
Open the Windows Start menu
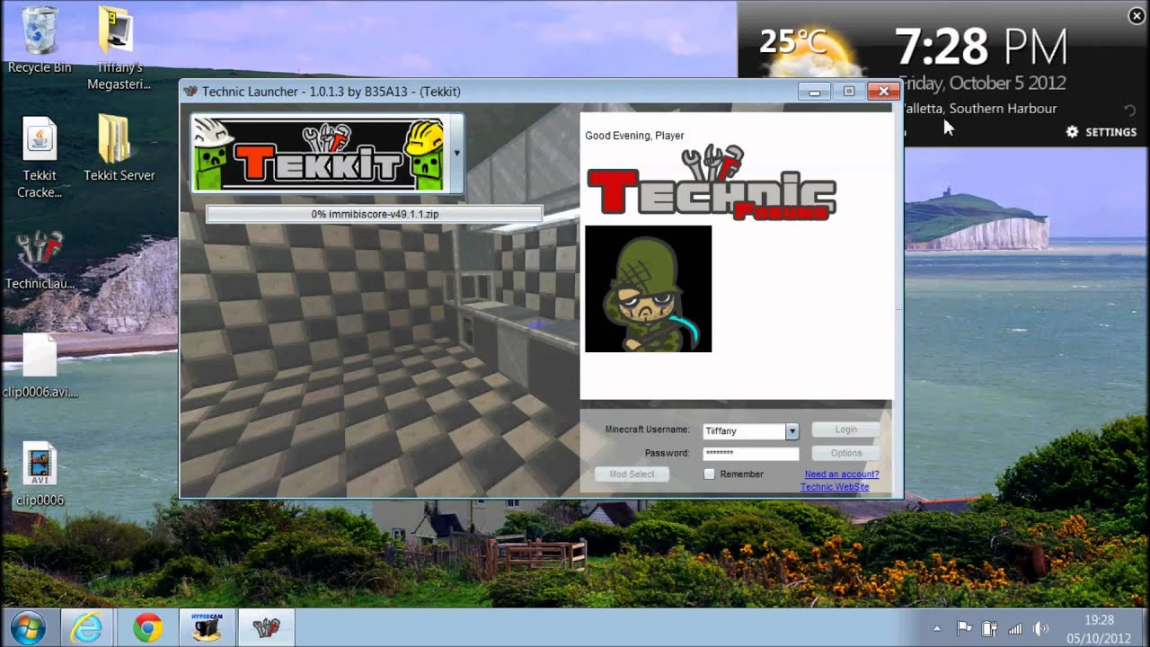[x=30, y=627]
